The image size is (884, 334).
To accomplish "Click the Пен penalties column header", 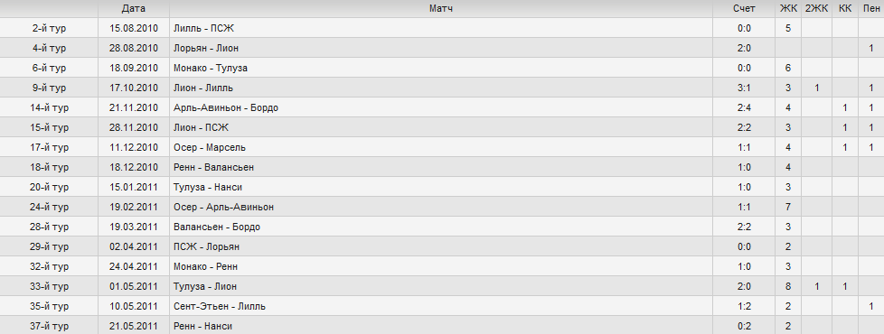I will point(871,8).
